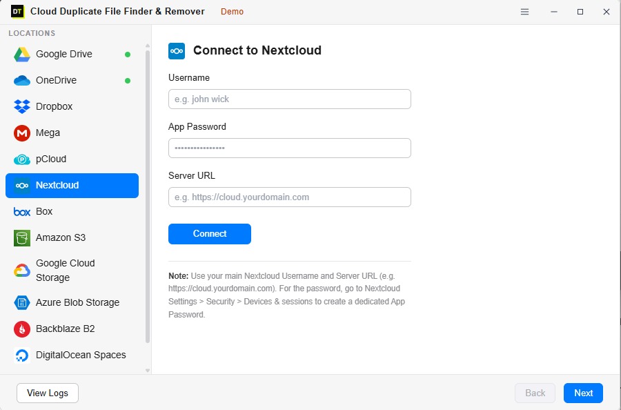This screenshot has height=410, width=621.
Task: Pick the pCloud icon
Action: point(22,159)
